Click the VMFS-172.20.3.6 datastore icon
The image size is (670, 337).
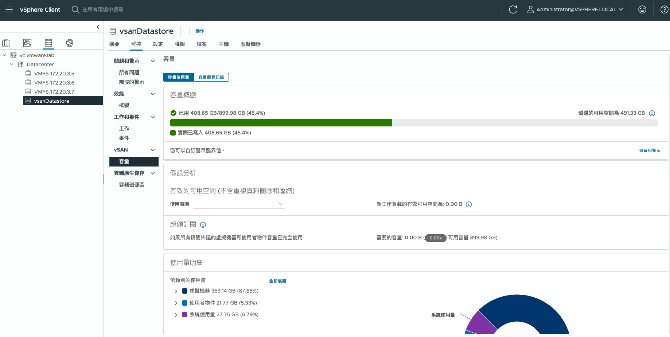28,83
